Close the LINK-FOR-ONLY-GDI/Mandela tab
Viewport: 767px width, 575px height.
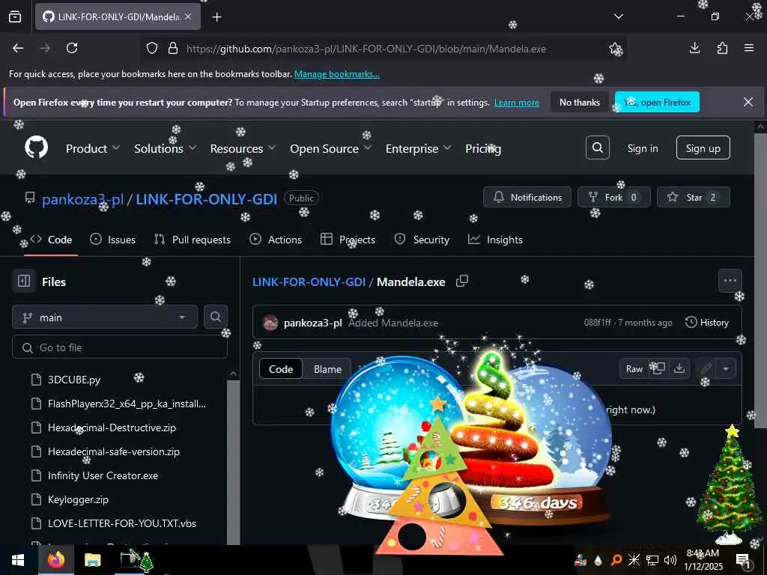(188, 16)
